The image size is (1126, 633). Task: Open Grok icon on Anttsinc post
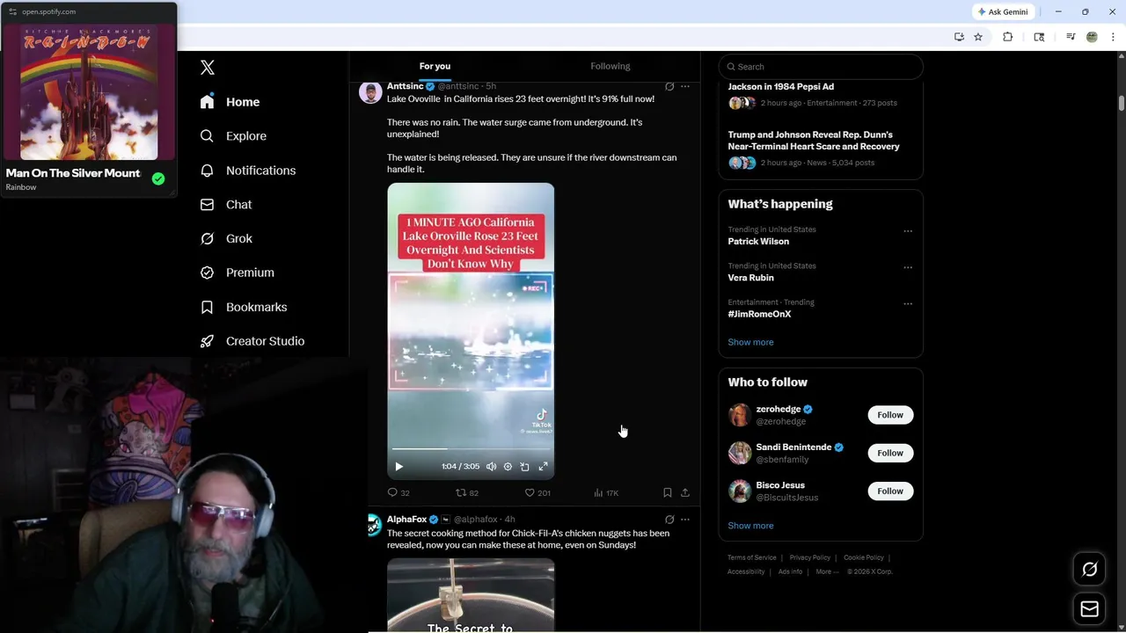point(669,86)
